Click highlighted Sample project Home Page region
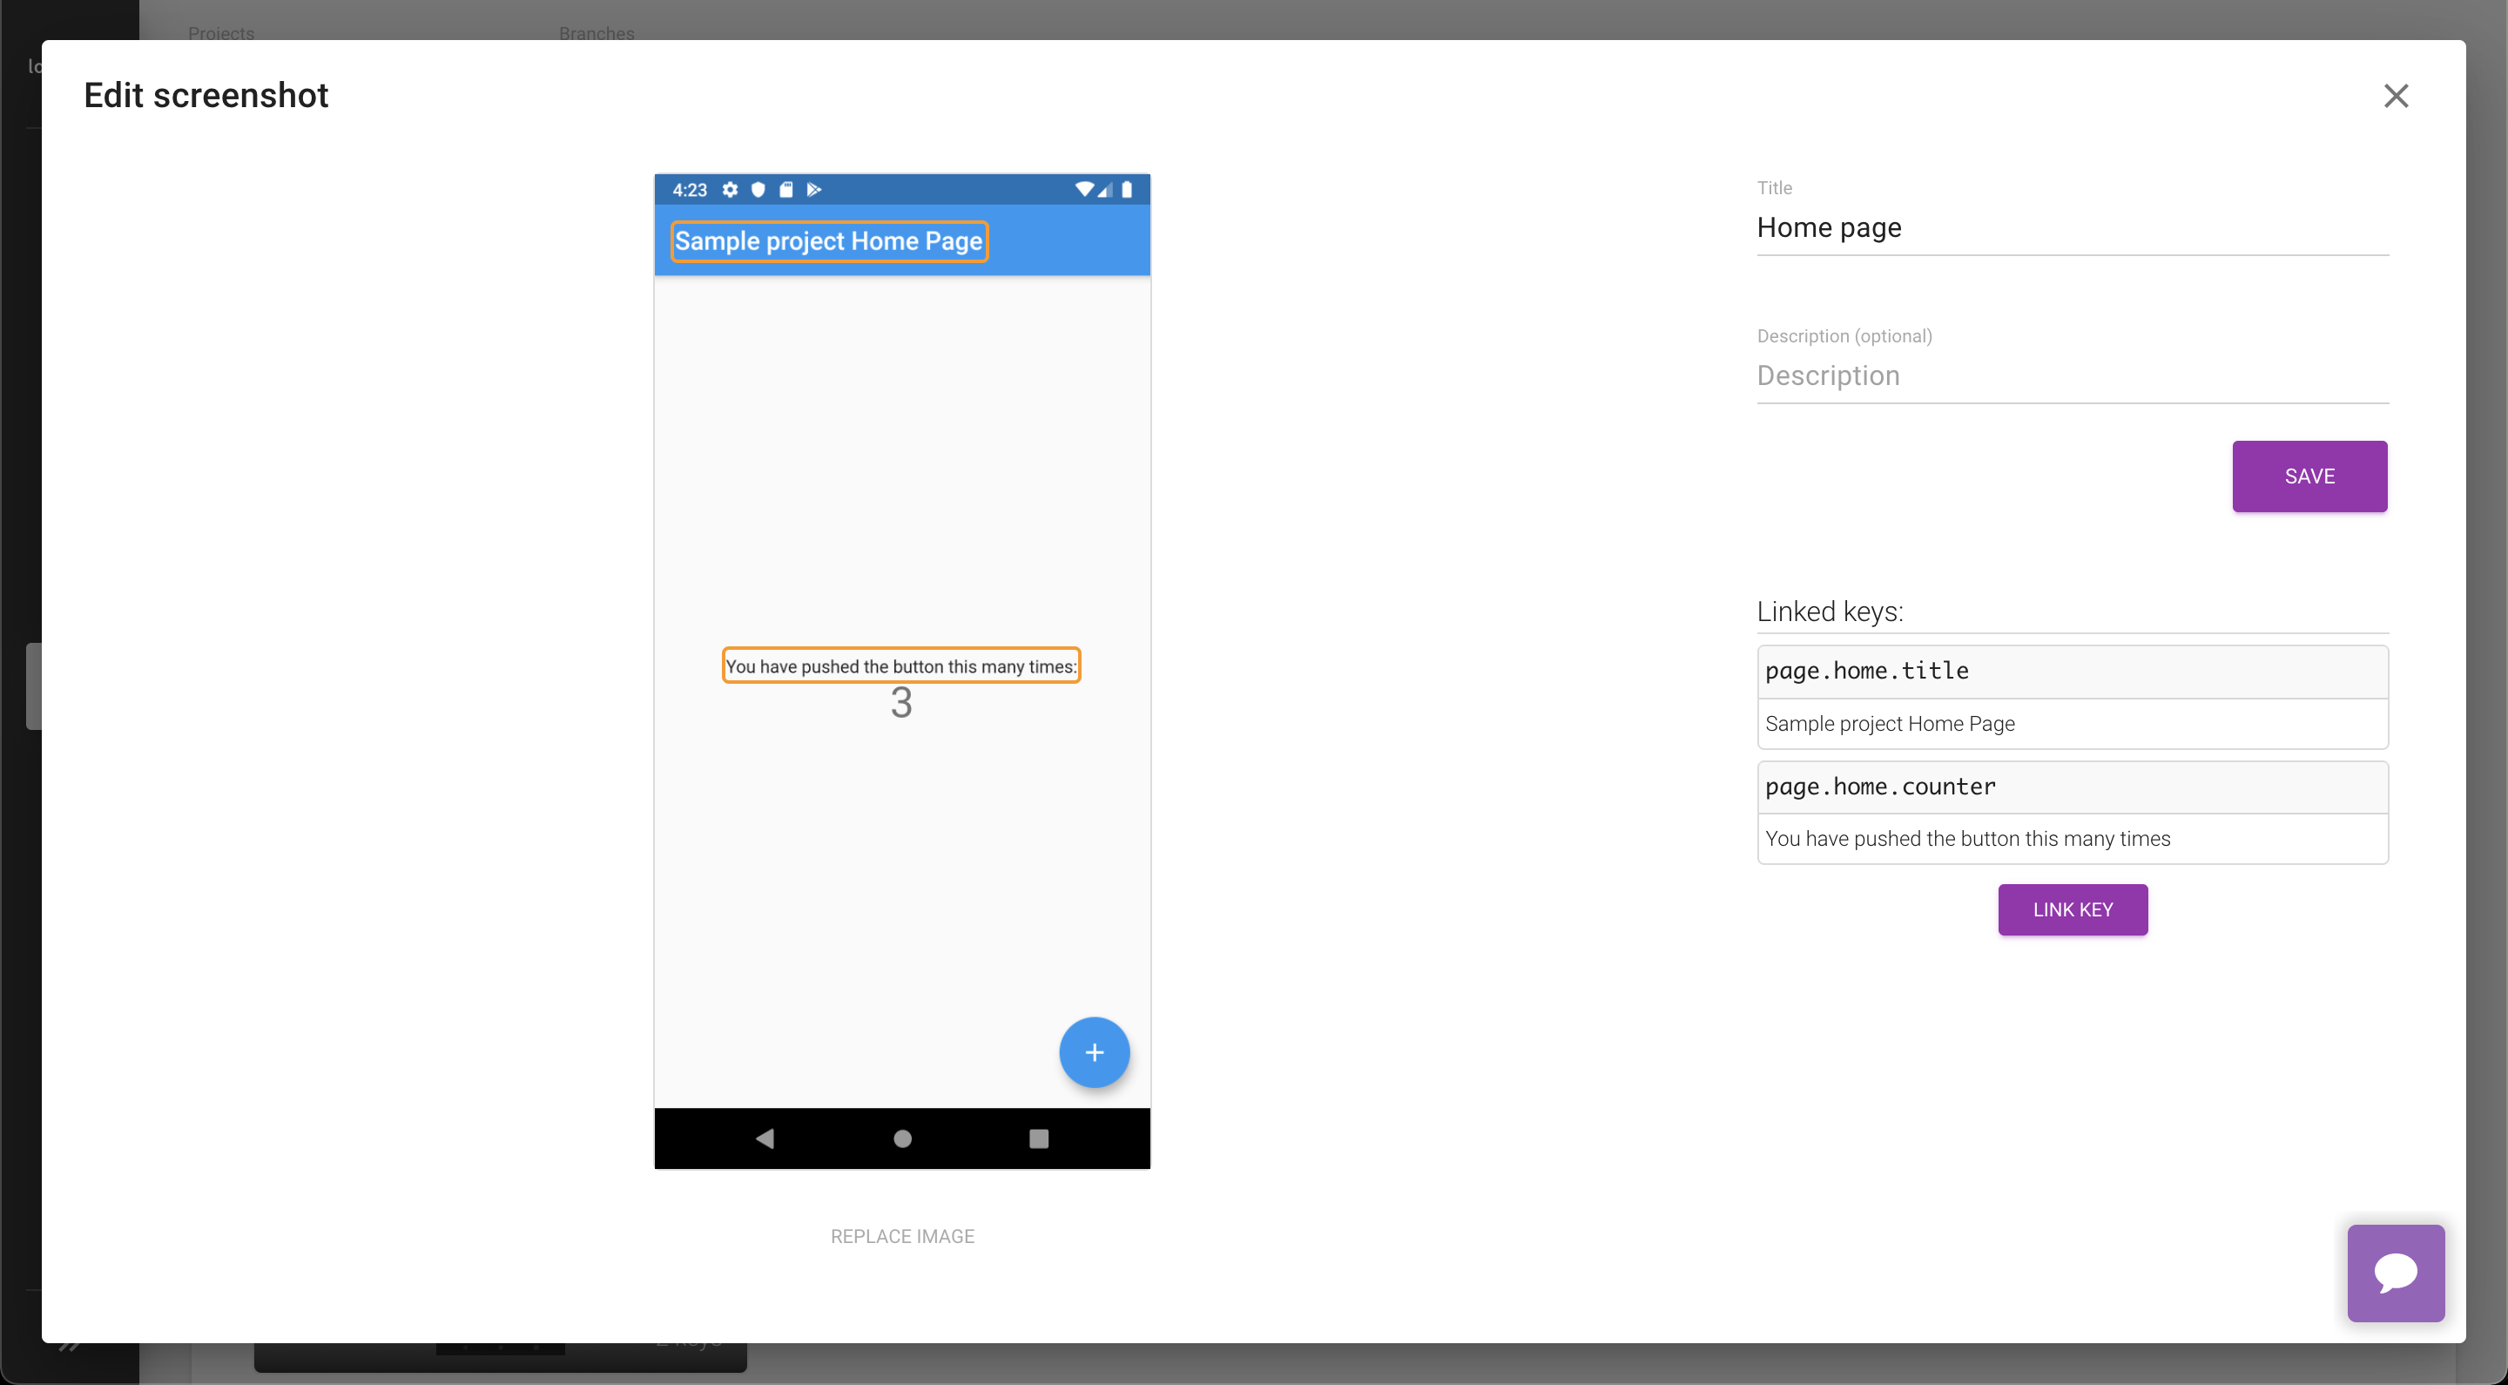This screenshot has width=2508, height=1385. coord(828,241)
